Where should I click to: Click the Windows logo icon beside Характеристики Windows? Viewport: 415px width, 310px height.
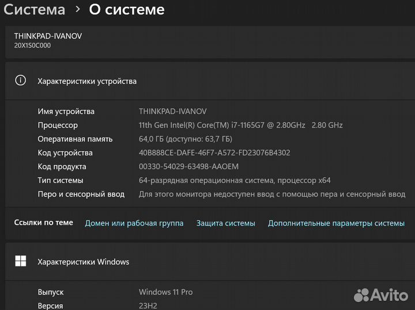pyautogui.click(x=20, y=261)
